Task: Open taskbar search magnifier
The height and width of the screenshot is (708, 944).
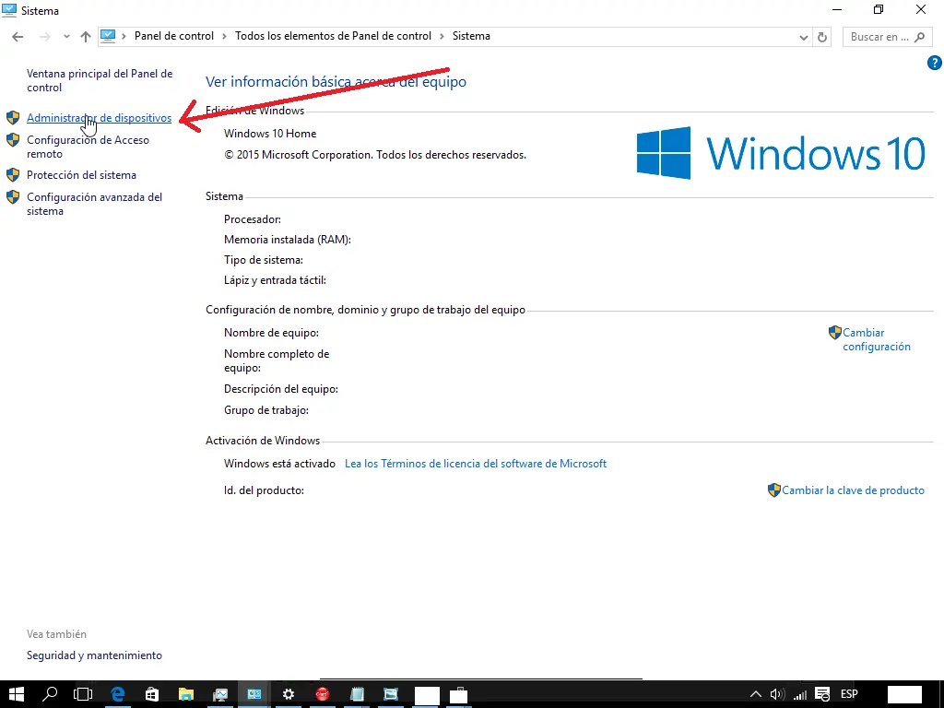Action: [50, 694]
